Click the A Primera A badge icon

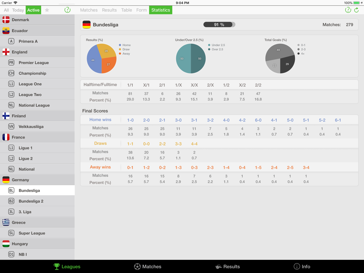(x=11, y=41)
